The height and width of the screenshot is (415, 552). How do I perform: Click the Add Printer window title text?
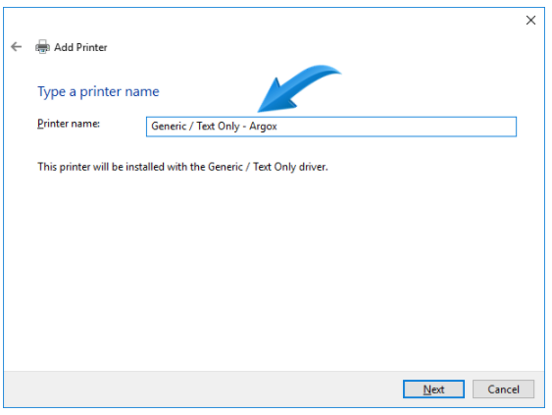pos(80,47)
